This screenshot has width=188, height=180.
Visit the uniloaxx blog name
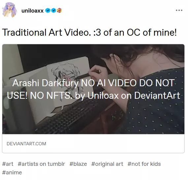(32, 11)
